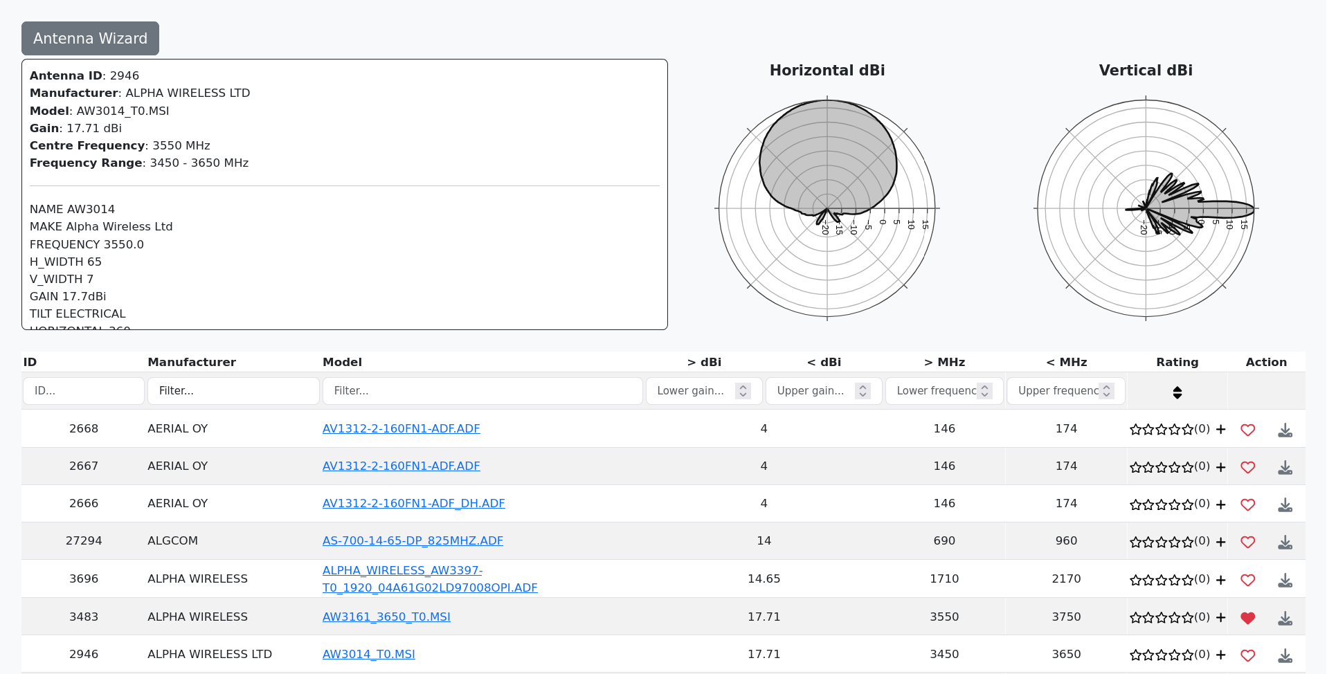The width and height of the screenshot is (1327, 674).
Task: Click the ID column header
Action: (30, 362)
